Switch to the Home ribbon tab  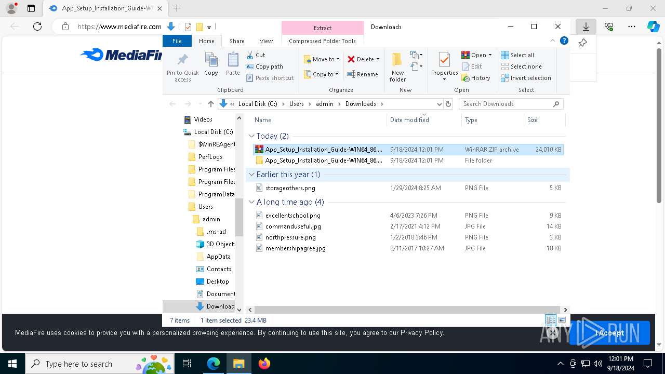206,41
